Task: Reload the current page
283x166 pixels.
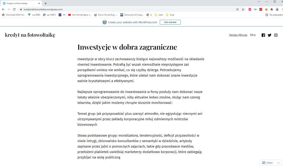Action: tap(14, 9)
